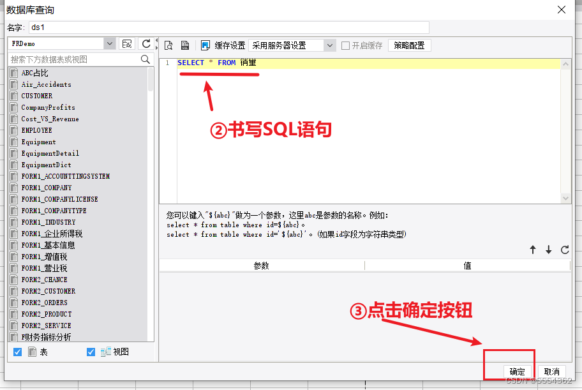Refresh the table list next to FRDemo

(x=146, y=44)
